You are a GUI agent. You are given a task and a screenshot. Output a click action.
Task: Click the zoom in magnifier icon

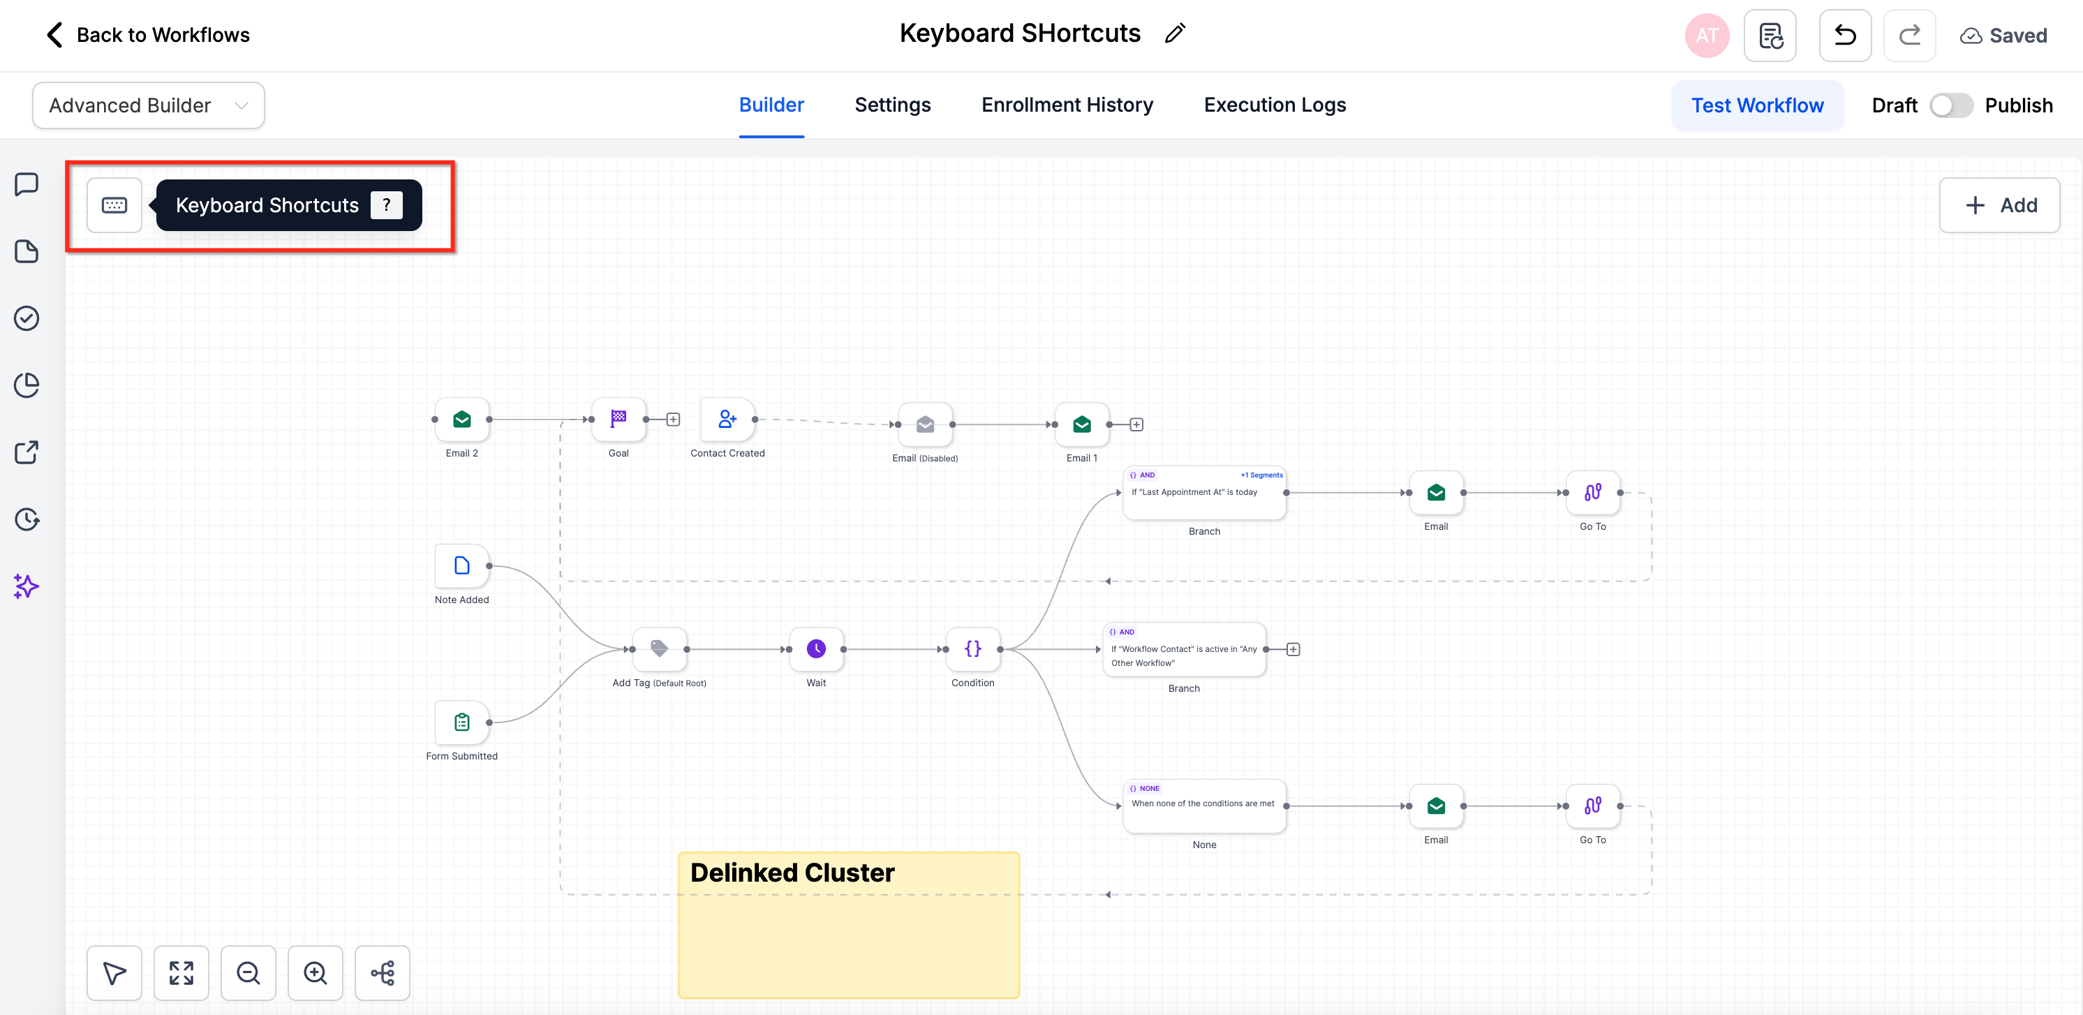point(316,972)
